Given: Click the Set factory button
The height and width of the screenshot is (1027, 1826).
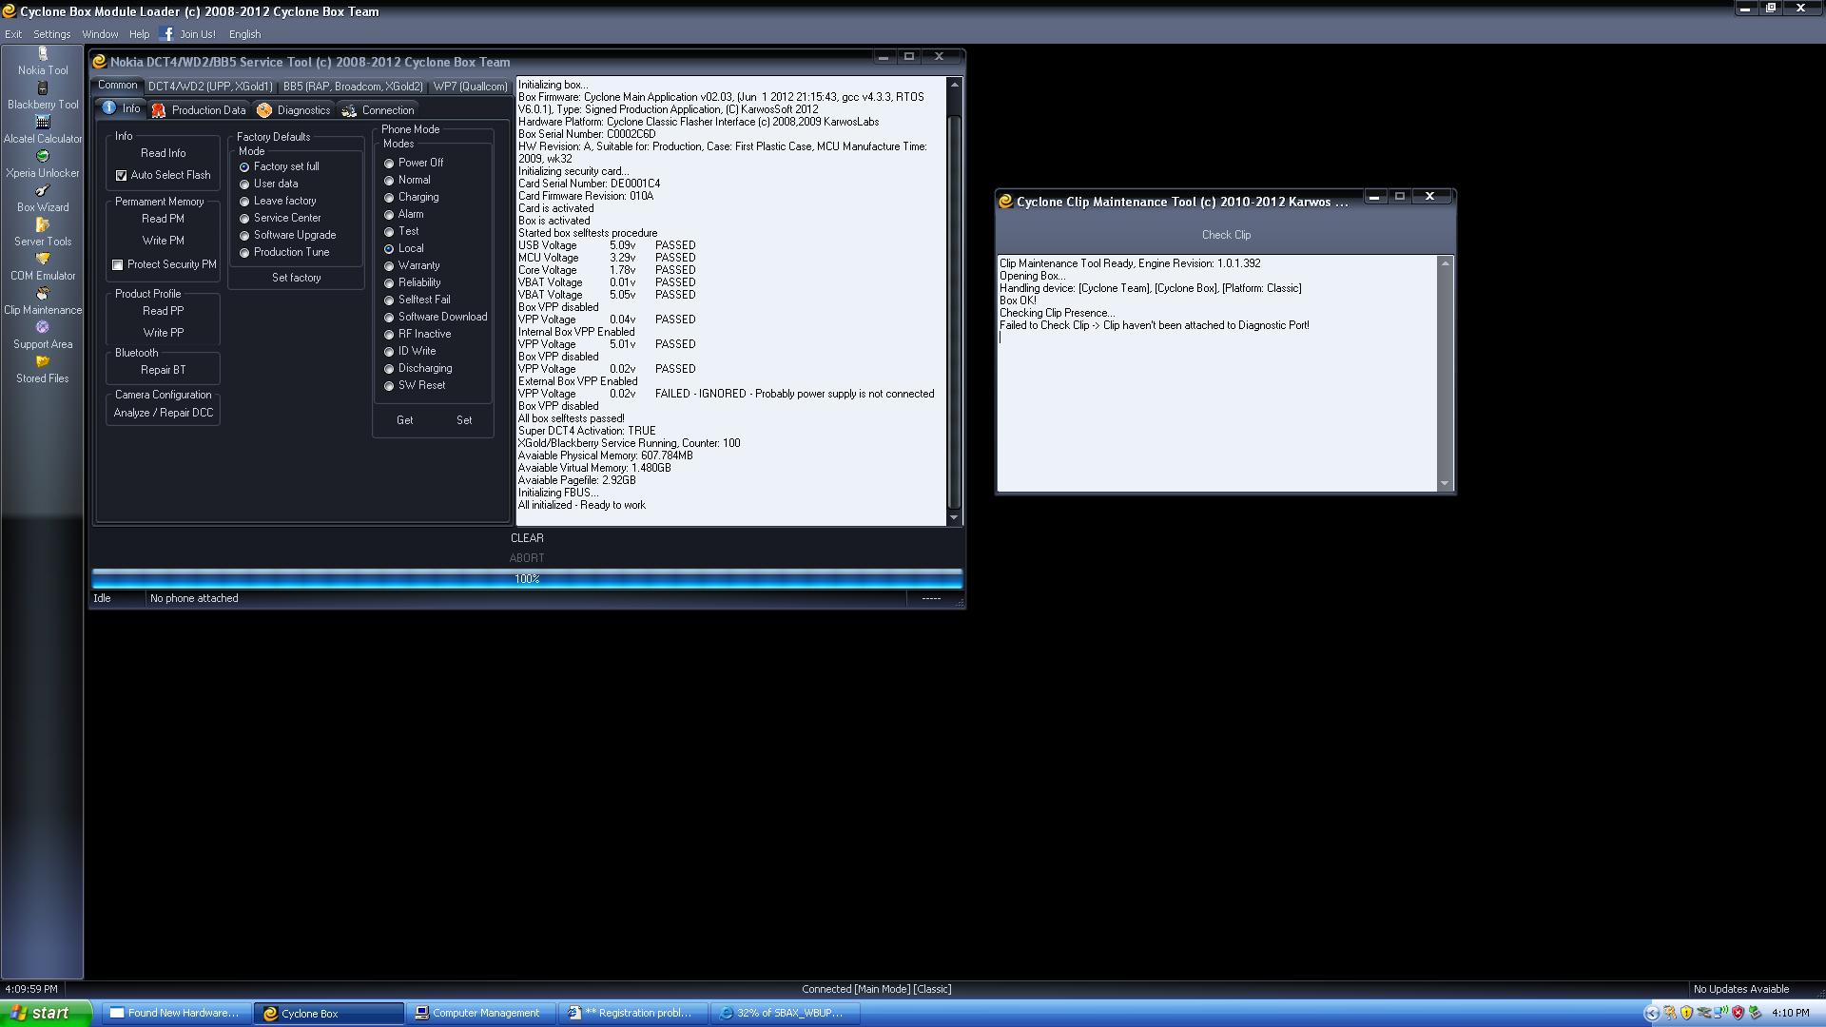Looking at the screenshot, I should pyautogui.click(x=297, y=278).
